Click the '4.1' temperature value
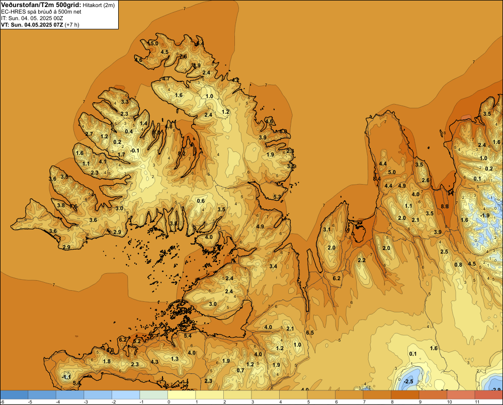The height and width of the screenshot is (405, 503). pyautogui.click(x=102, y=161)
